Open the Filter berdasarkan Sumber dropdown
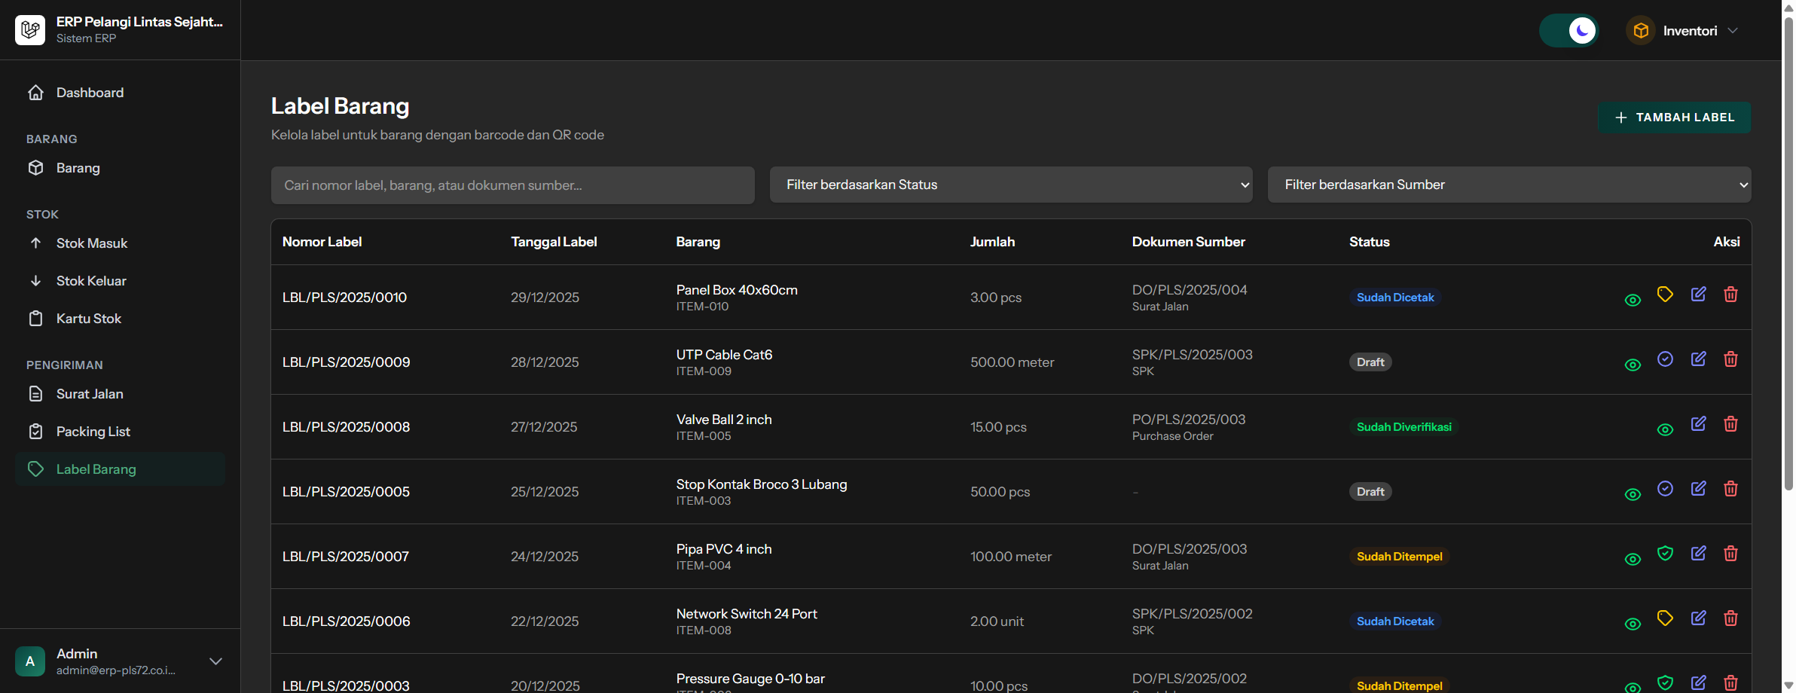 (x=1509, y=185)
